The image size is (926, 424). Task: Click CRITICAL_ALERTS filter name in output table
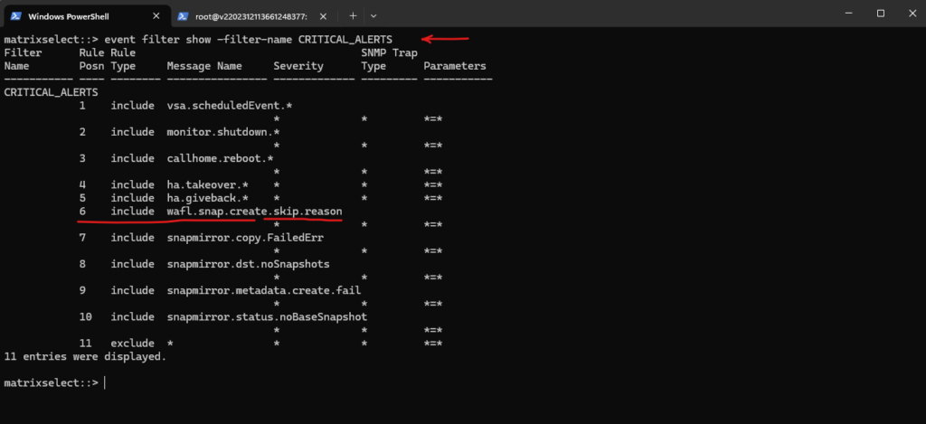point(51,92)
